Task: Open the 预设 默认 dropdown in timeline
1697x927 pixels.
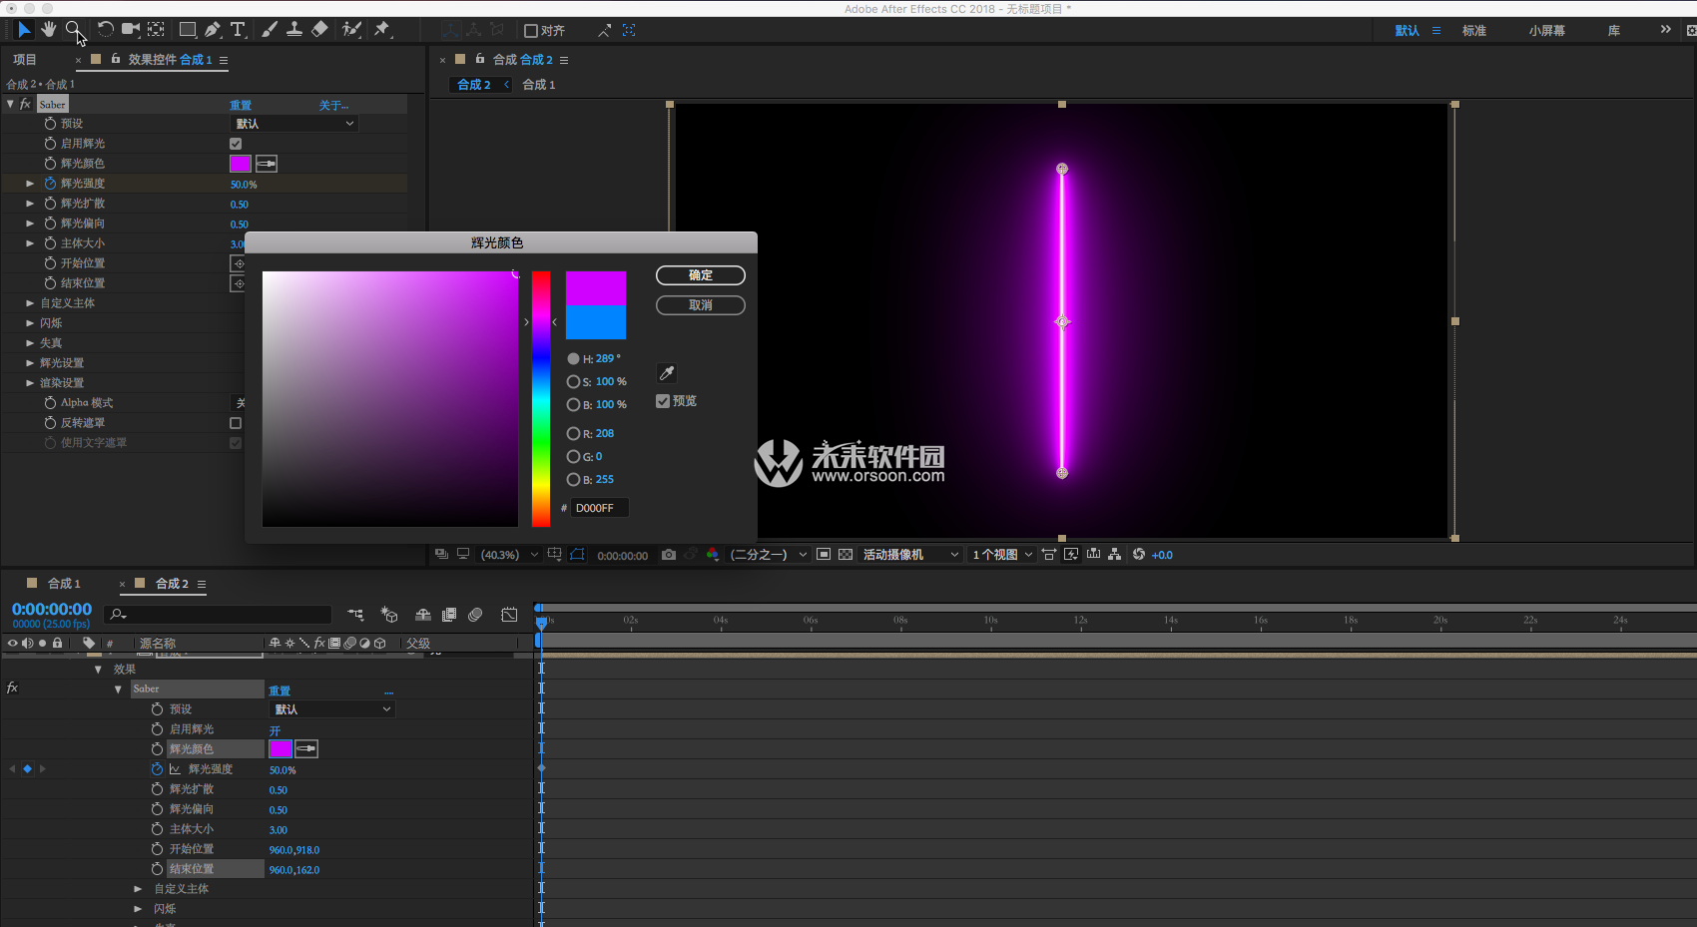Action: (332, 709)
